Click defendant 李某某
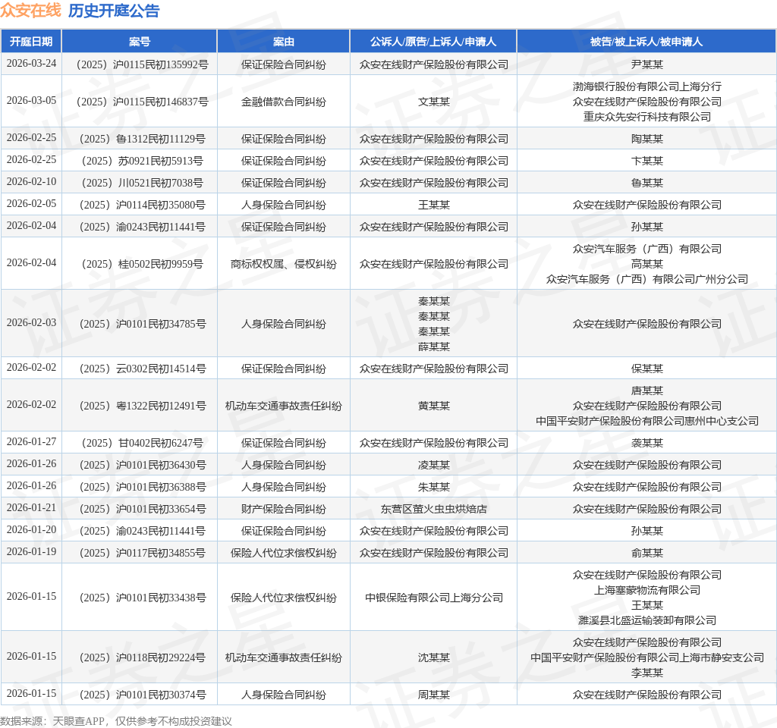This screenshot has width=777, height=728. pyautogui.click(x=646, y=673)
